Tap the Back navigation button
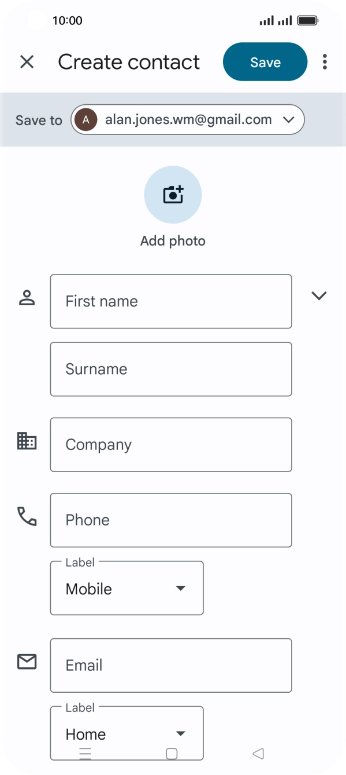 [x=258, y=753]
